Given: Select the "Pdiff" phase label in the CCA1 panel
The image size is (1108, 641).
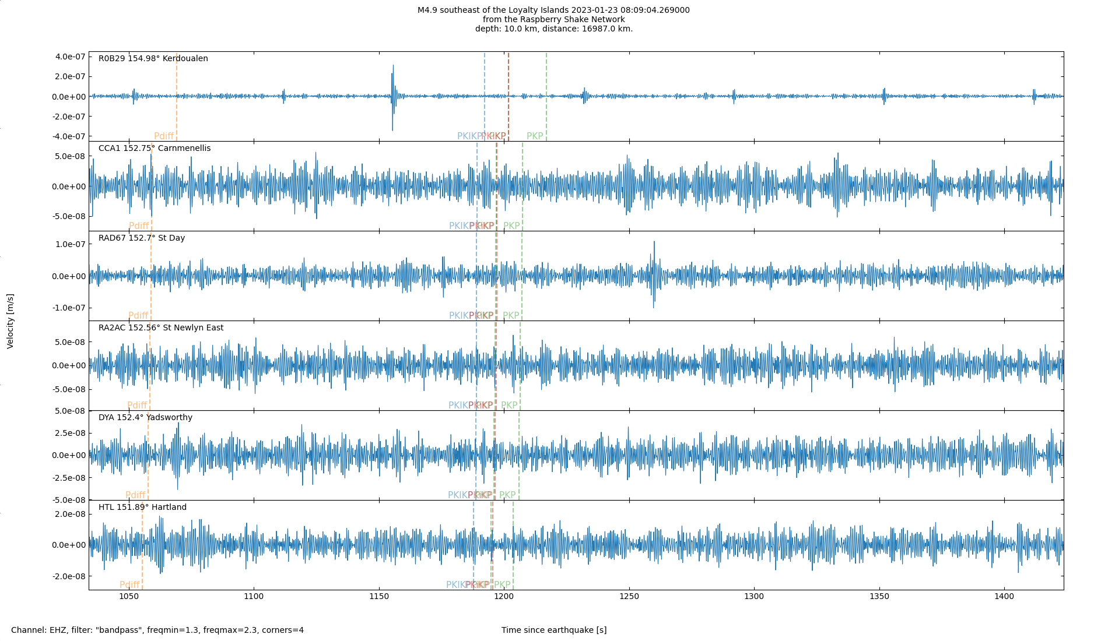Looking at the screenshot, I should [x=139, y=226].
